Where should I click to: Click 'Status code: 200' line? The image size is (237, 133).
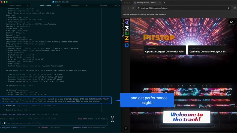click(14, 28)
